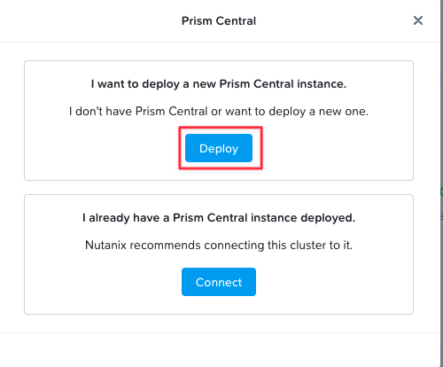
Task: Select the deploy new instance heading
Action: pyautogui.click(x=219, y=84)
